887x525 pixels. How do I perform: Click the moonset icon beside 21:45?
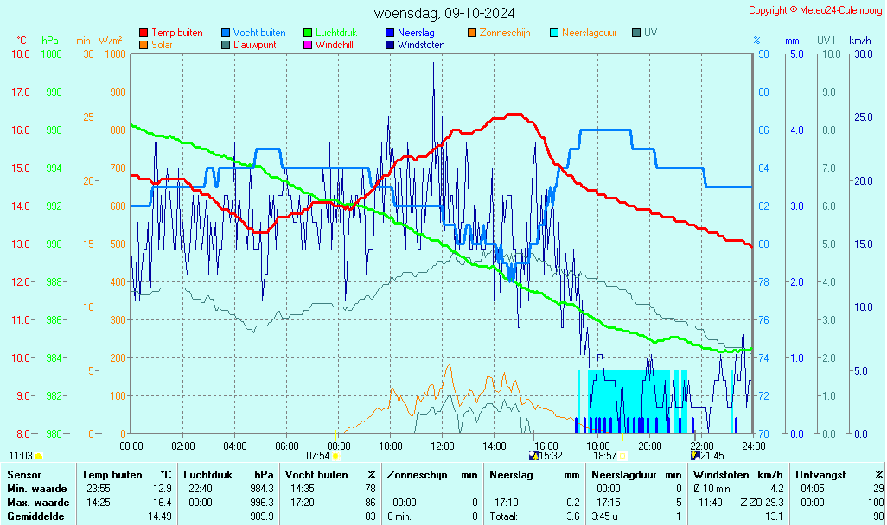click(x=695, y=456)
